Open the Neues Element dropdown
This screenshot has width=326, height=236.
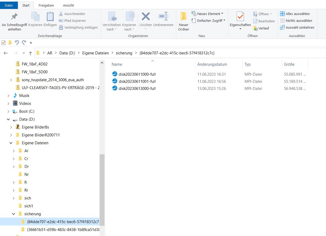(208, 14)
